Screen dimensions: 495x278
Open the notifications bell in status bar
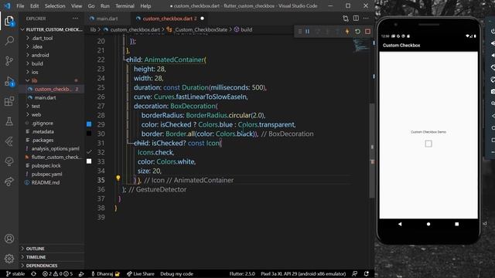(x=366, y=273)
